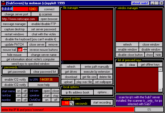The width and height of the screenshot is (165, 113).
Task: Click the file manager refresh button
Action: tap(71, 67)
